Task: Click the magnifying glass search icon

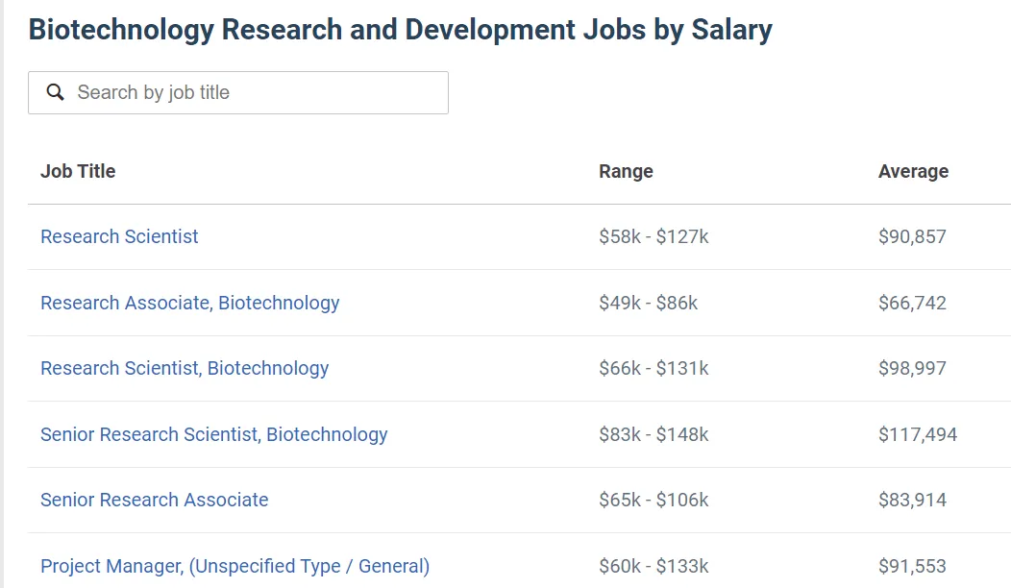Action: (x=56, y=92)
